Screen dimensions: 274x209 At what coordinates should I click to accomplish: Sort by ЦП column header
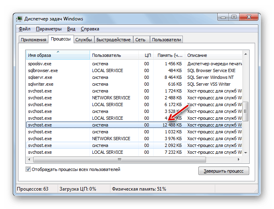click(146, 55)
